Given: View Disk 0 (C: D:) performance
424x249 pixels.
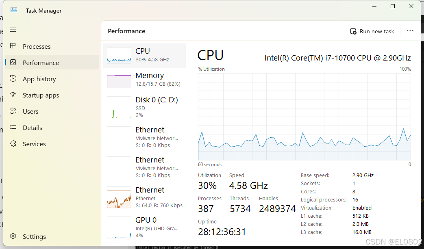Looking at the screenshot, I should tap(144, 107).
